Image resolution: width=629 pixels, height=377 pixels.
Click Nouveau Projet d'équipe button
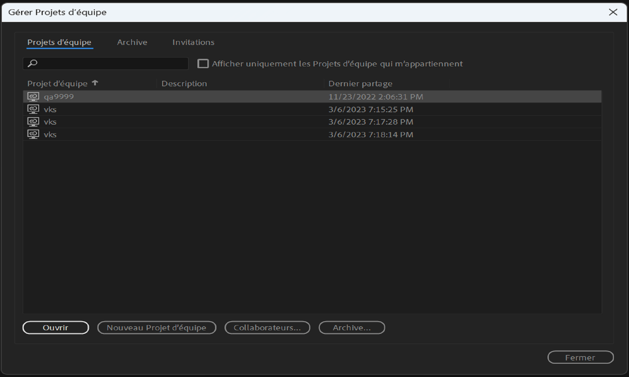coord(157,328)
